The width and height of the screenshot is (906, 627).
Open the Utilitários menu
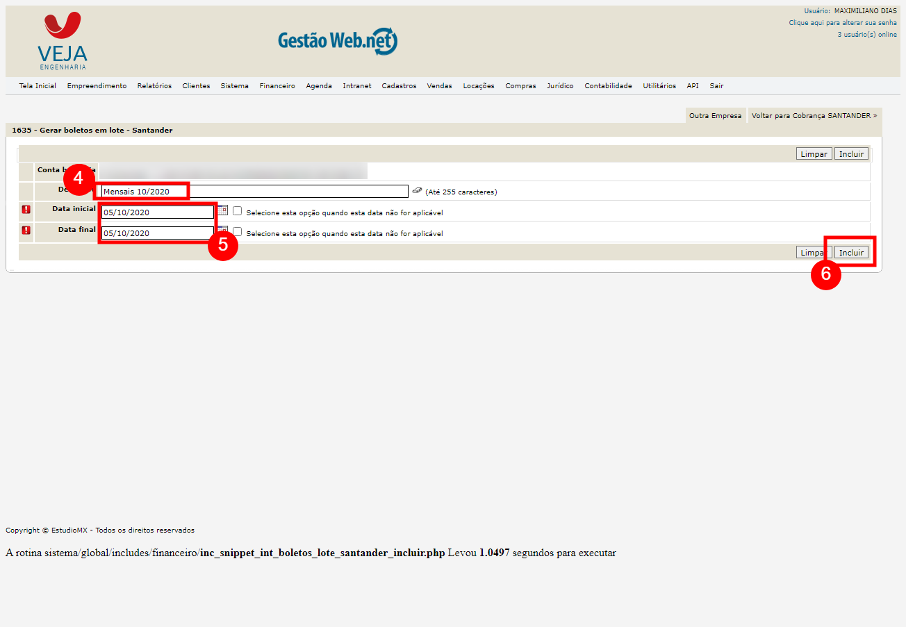point(659,86)
